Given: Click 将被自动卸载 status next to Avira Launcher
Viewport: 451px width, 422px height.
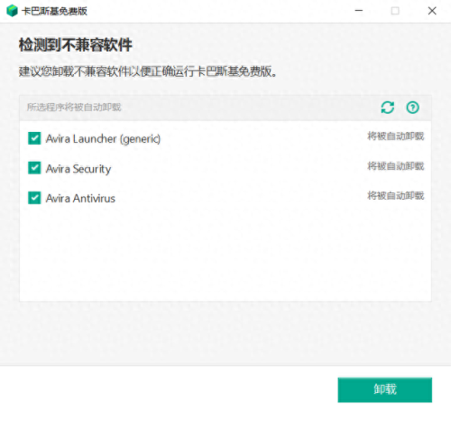Looking at the screenshot, I should pos(396,136).
